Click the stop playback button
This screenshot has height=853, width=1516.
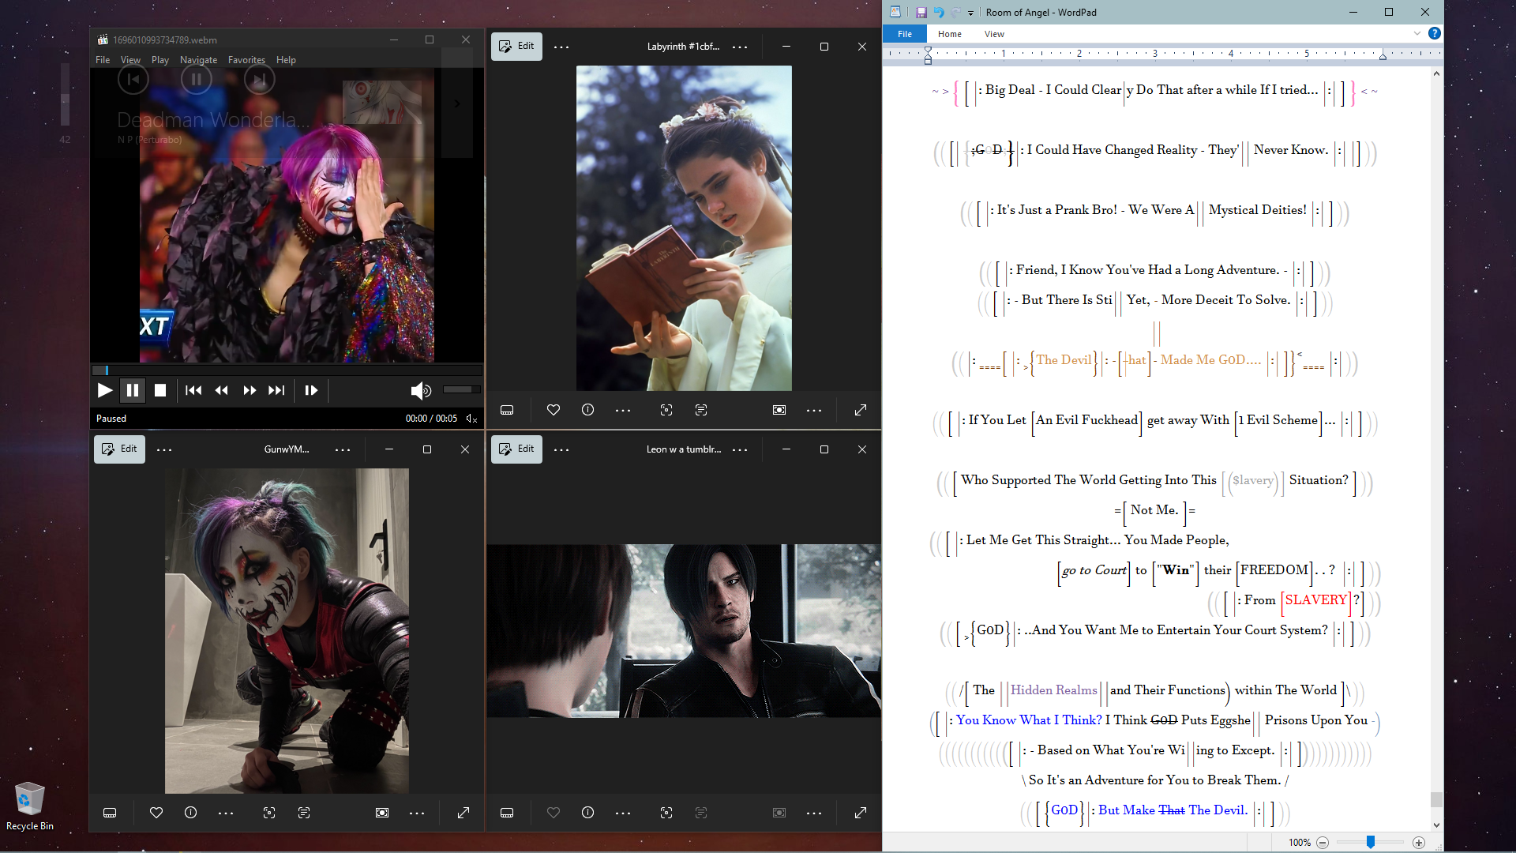click(160, 390)
